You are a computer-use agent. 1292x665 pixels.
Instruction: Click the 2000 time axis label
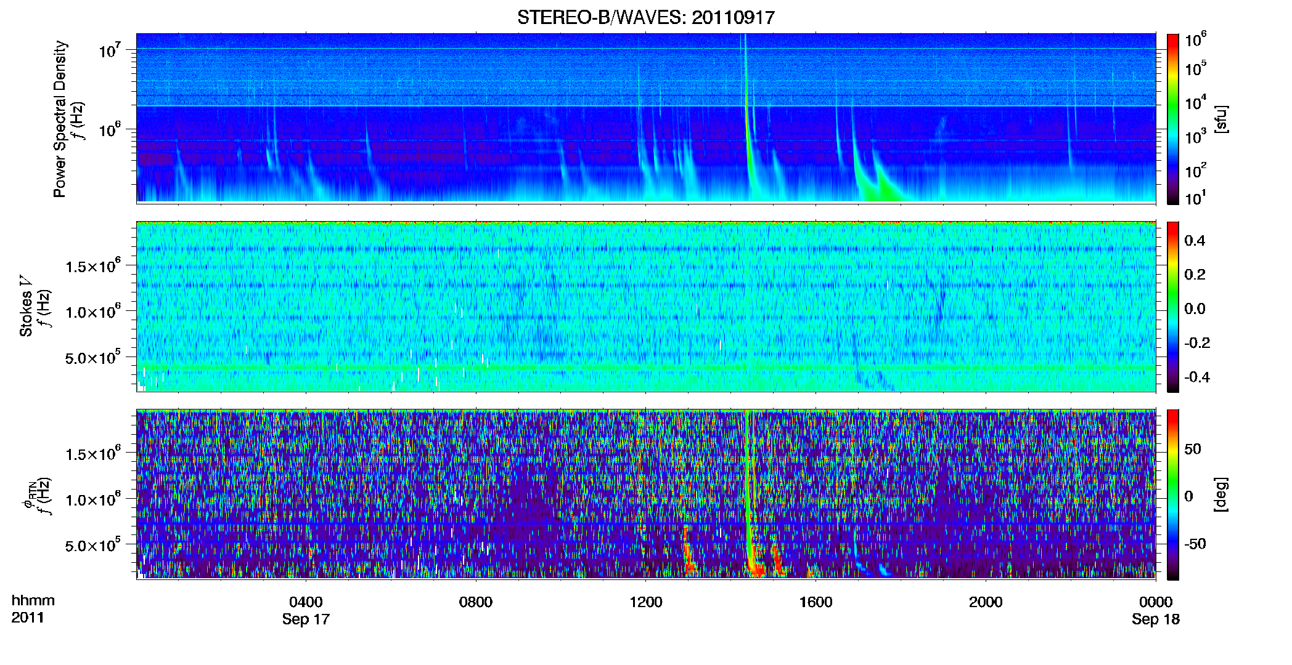(986, 602)
